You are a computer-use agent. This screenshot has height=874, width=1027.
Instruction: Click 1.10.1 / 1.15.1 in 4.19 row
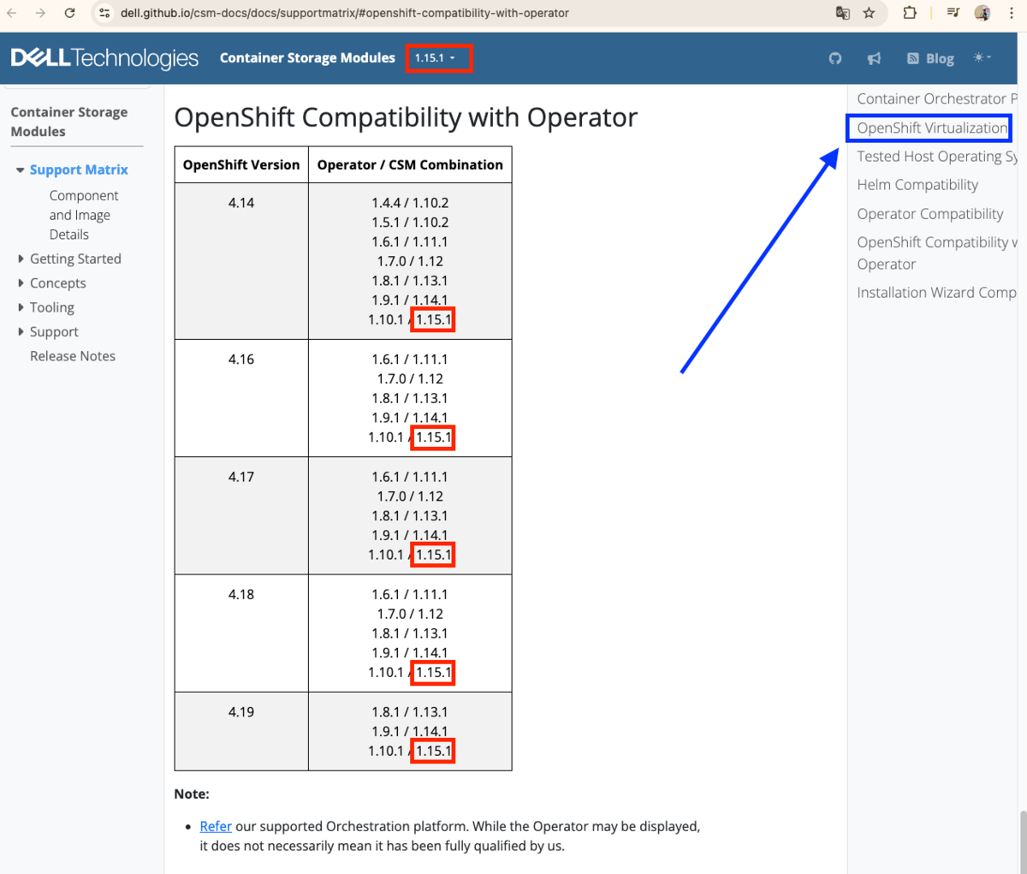pyautogui.click(x=410, y=751)
